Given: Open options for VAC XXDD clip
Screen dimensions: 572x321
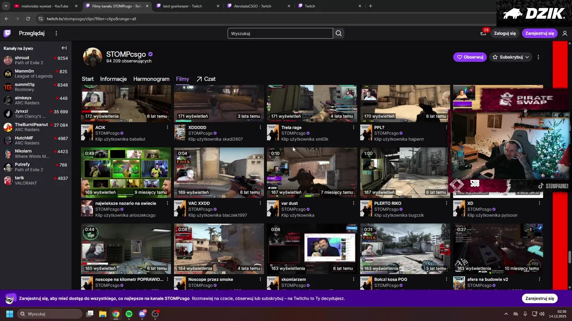Looking at the screenshot, I should point(261,203).
